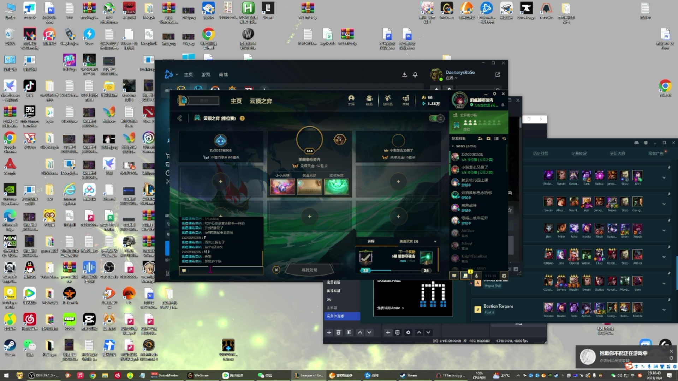The image size is (678, 381).
Task: Open the Zz20230205 friend entry
Action: coord(478,157)
